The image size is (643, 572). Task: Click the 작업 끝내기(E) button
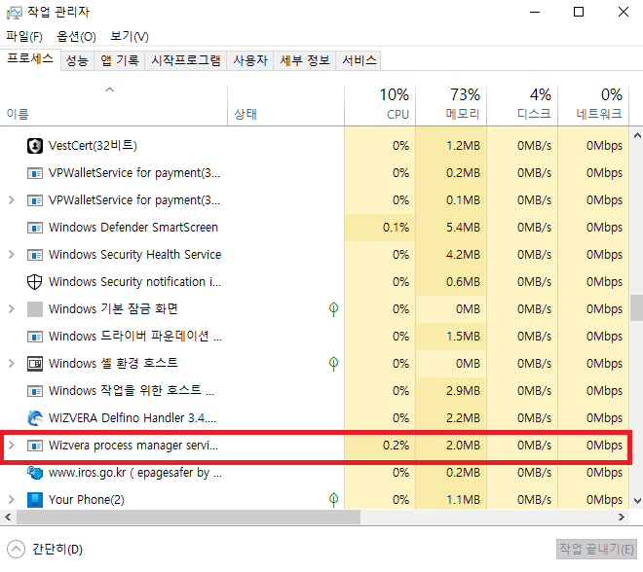tap(596, 549)
